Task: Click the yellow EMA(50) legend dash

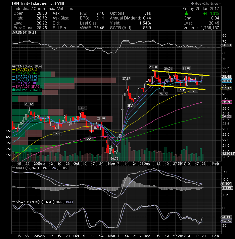Action: click(x=14, y=70)
